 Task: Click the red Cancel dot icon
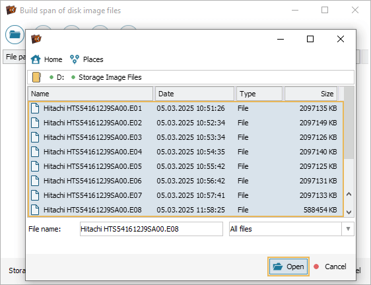click(316, 267)
